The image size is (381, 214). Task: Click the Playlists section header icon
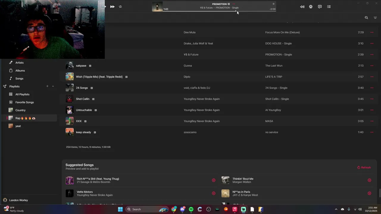tap(5, 86)
